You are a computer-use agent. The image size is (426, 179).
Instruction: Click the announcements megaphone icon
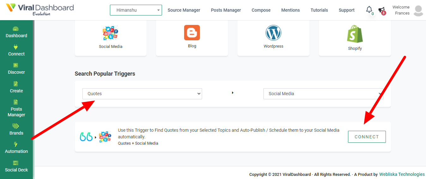pos(382,10)
